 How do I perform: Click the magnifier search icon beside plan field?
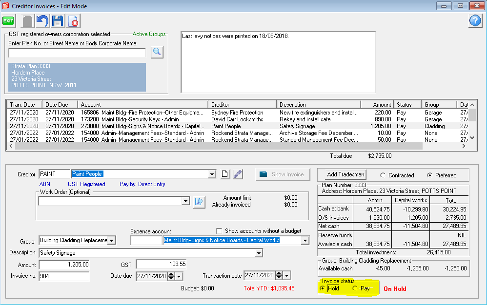click(x=157, y=52)
